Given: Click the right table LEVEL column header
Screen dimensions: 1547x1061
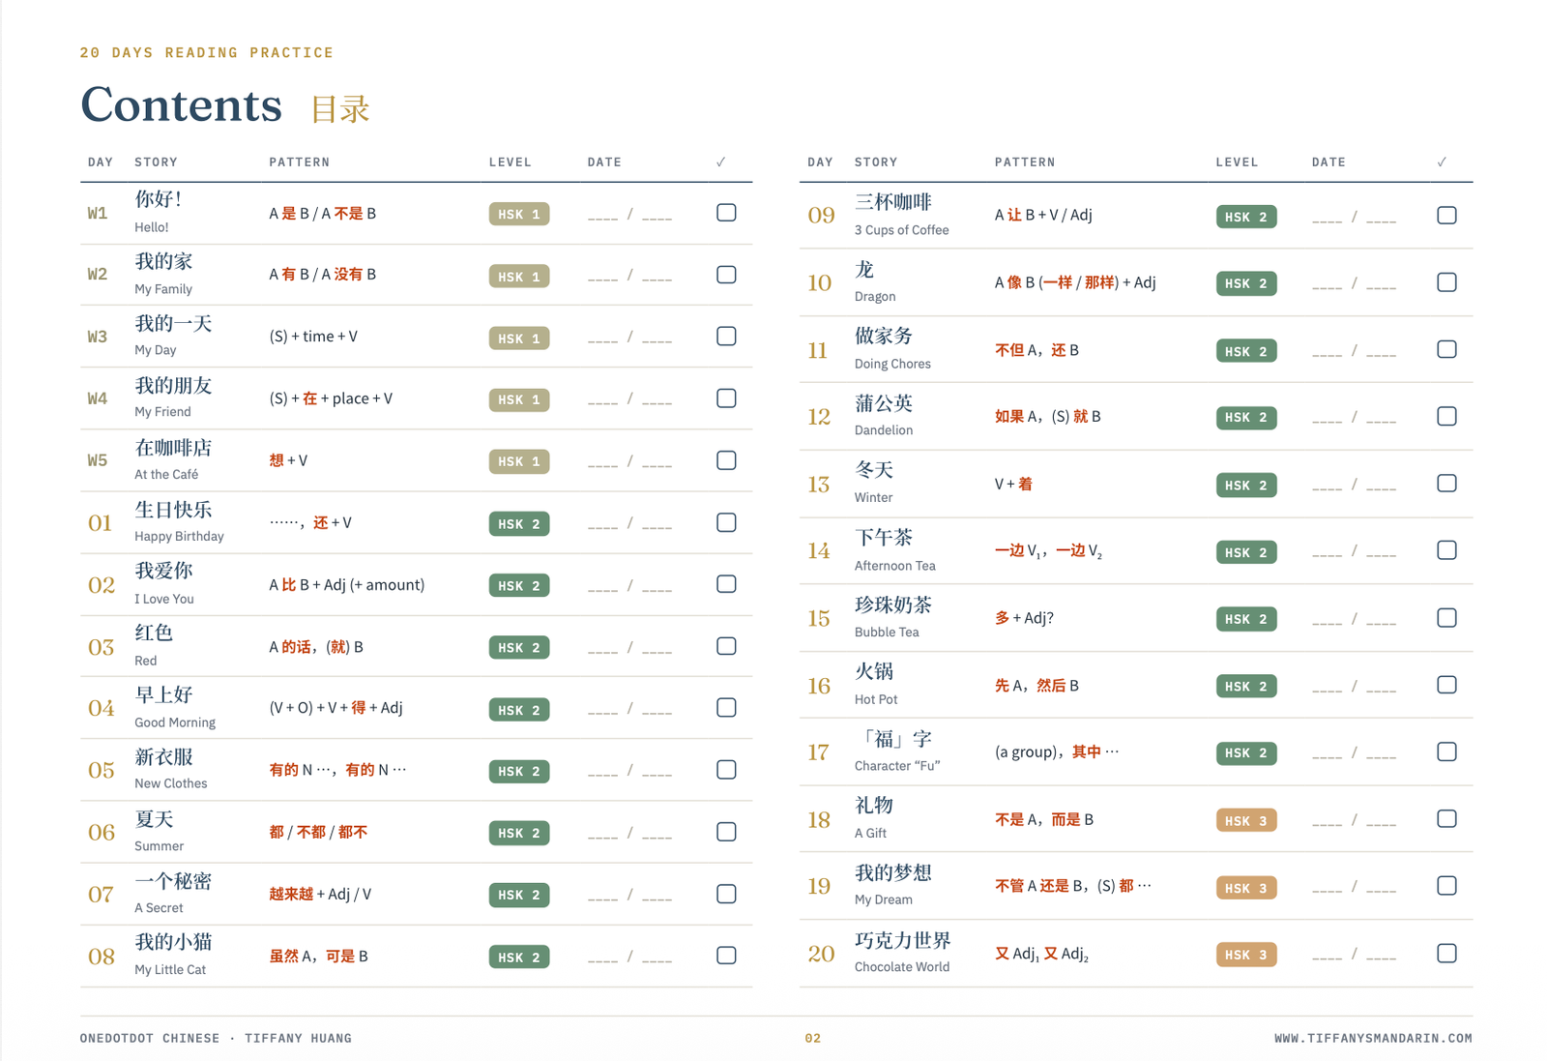Looking at the screenshot, I should point(1237,162).
